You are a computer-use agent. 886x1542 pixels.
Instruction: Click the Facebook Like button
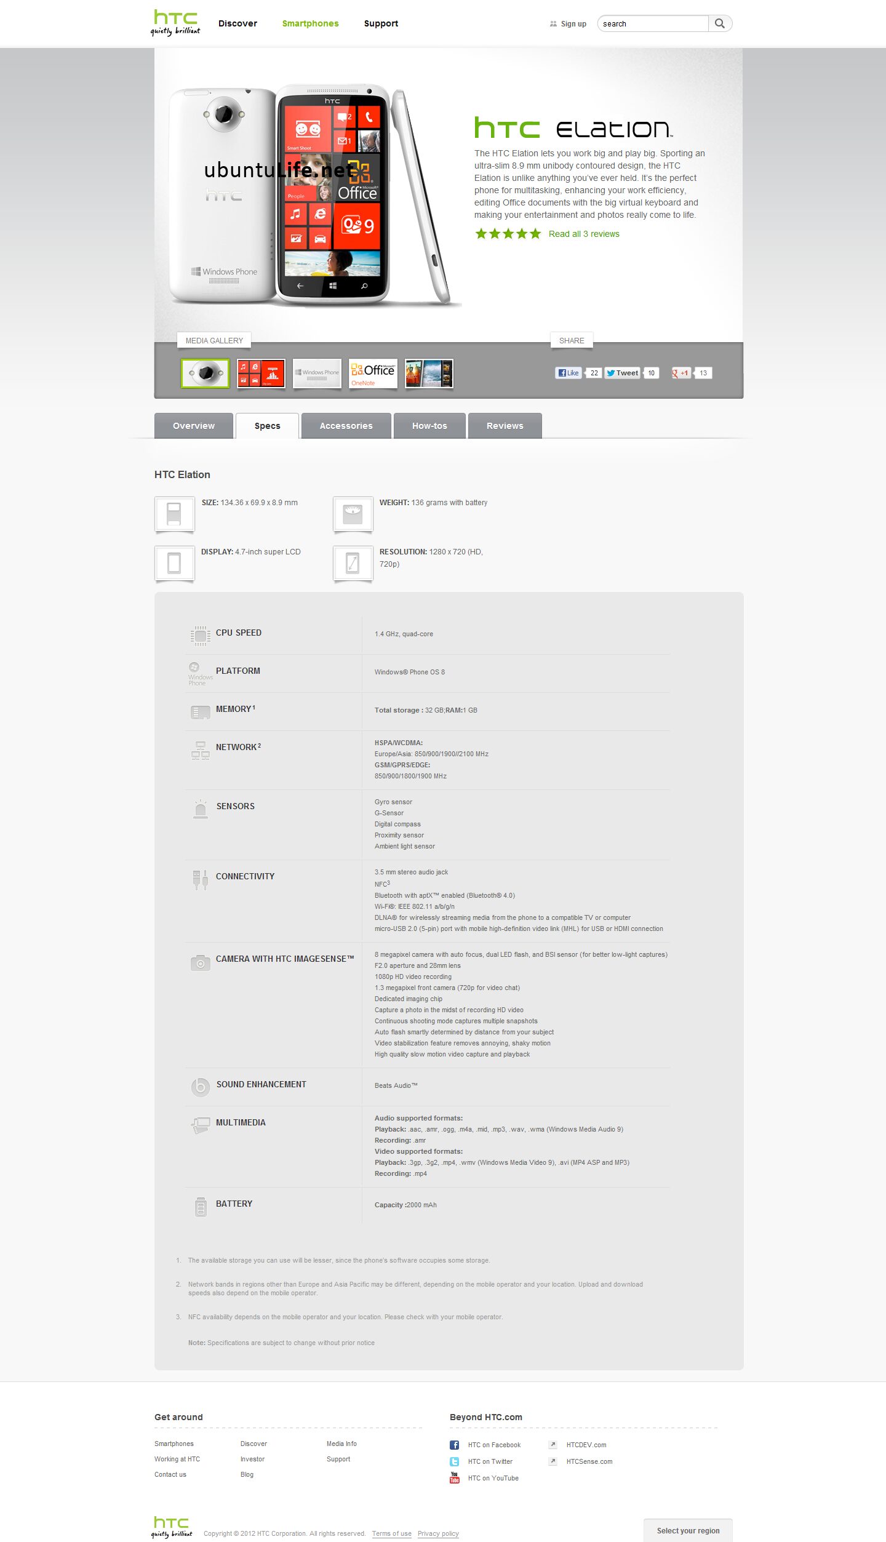568,373
